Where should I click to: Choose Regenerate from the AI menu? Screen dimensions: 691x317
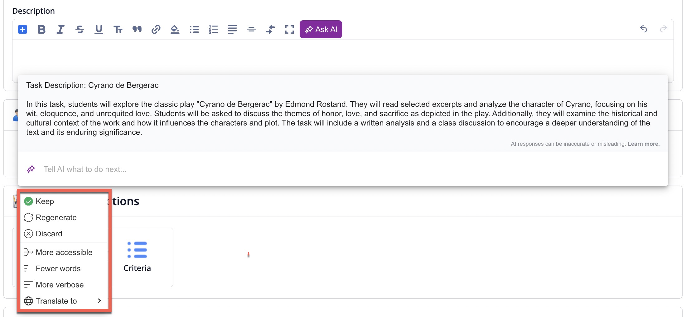pyautogui.click(x=56, y=218)
